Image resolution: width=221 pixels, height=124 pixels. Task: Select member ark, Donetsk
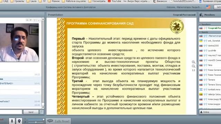pos(210,41)
